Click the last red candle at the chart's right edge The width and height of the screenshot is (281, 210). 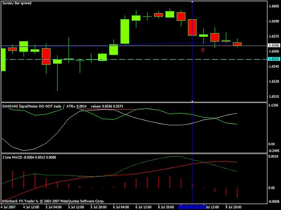[x=237, y=44]
